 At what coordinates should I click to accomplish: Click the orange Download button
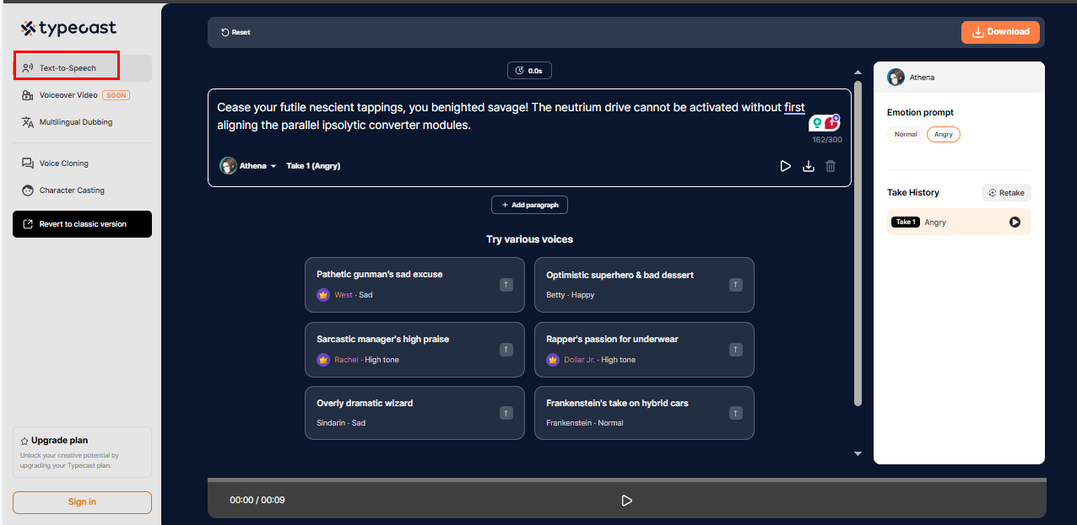pyautogui.click(x=1000, y=32)
